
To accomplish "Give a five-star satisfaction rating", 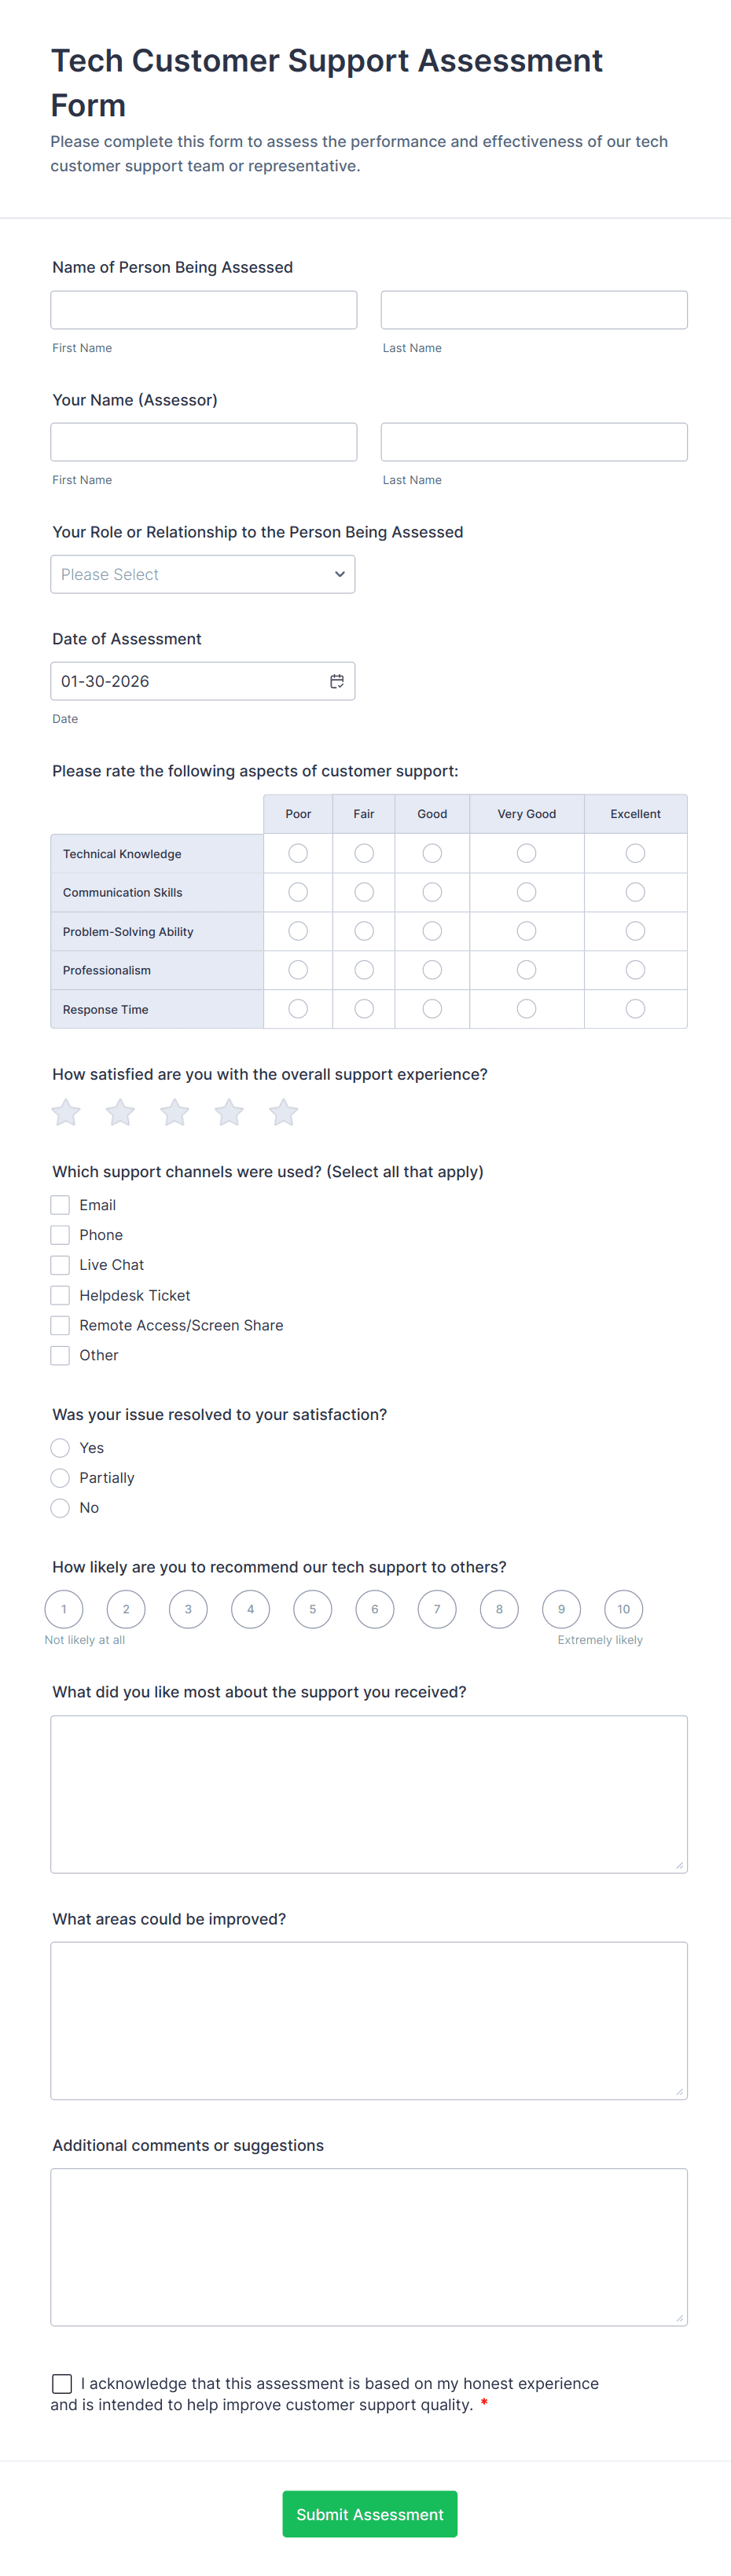I will tap(284, 1112).
